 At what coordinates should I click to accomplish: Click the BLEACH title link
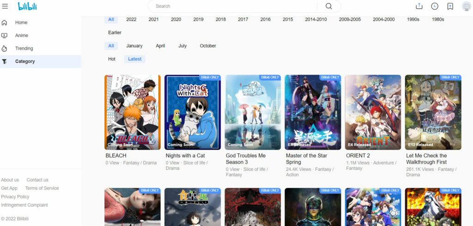click(x=116, y=156)
